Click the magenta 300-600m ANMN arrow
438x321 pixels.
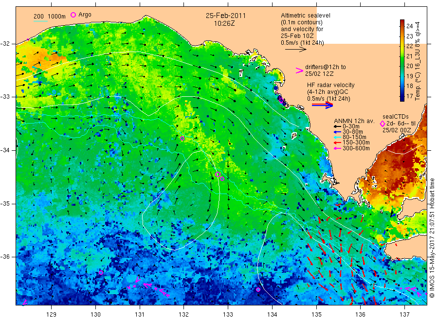point(337,148)
